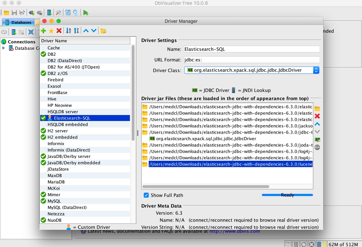Select the JDataStore driver
The image size is (362, 247).
(85, 169)
